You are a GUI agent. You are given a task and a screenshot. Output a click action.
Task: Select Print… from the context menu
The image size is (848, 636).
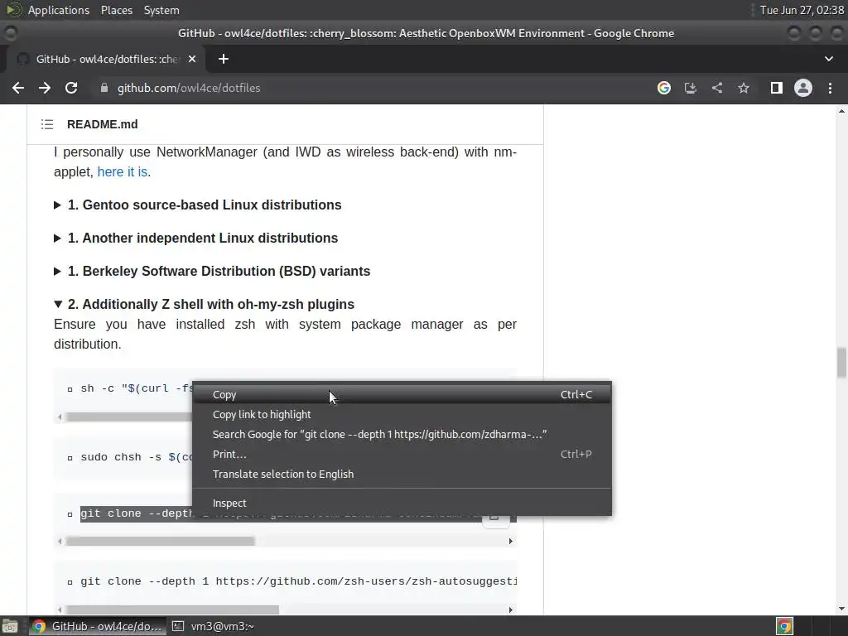click(x=402, y=455)
